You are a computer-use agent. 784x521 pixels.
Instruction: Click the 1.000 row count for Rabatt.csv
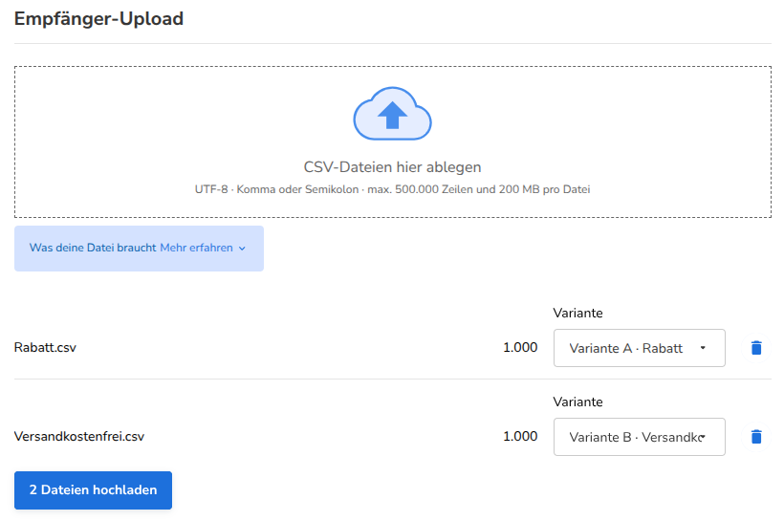point(520,348)
